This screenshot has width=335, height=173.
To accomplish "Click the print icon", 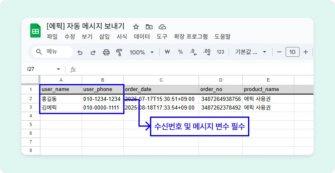I will pyautogui.click(x=106, y=52).
